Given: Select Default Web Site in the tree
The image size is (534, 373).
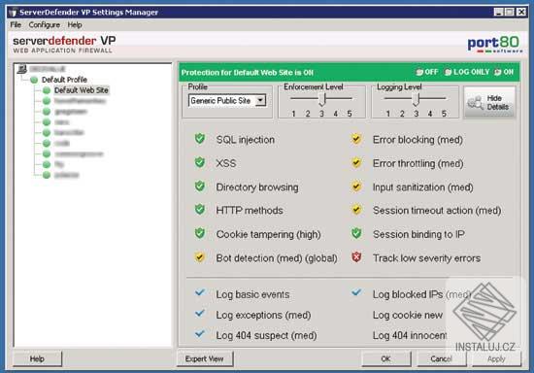Looking at the screenshot, I should [x=81, y=90].
